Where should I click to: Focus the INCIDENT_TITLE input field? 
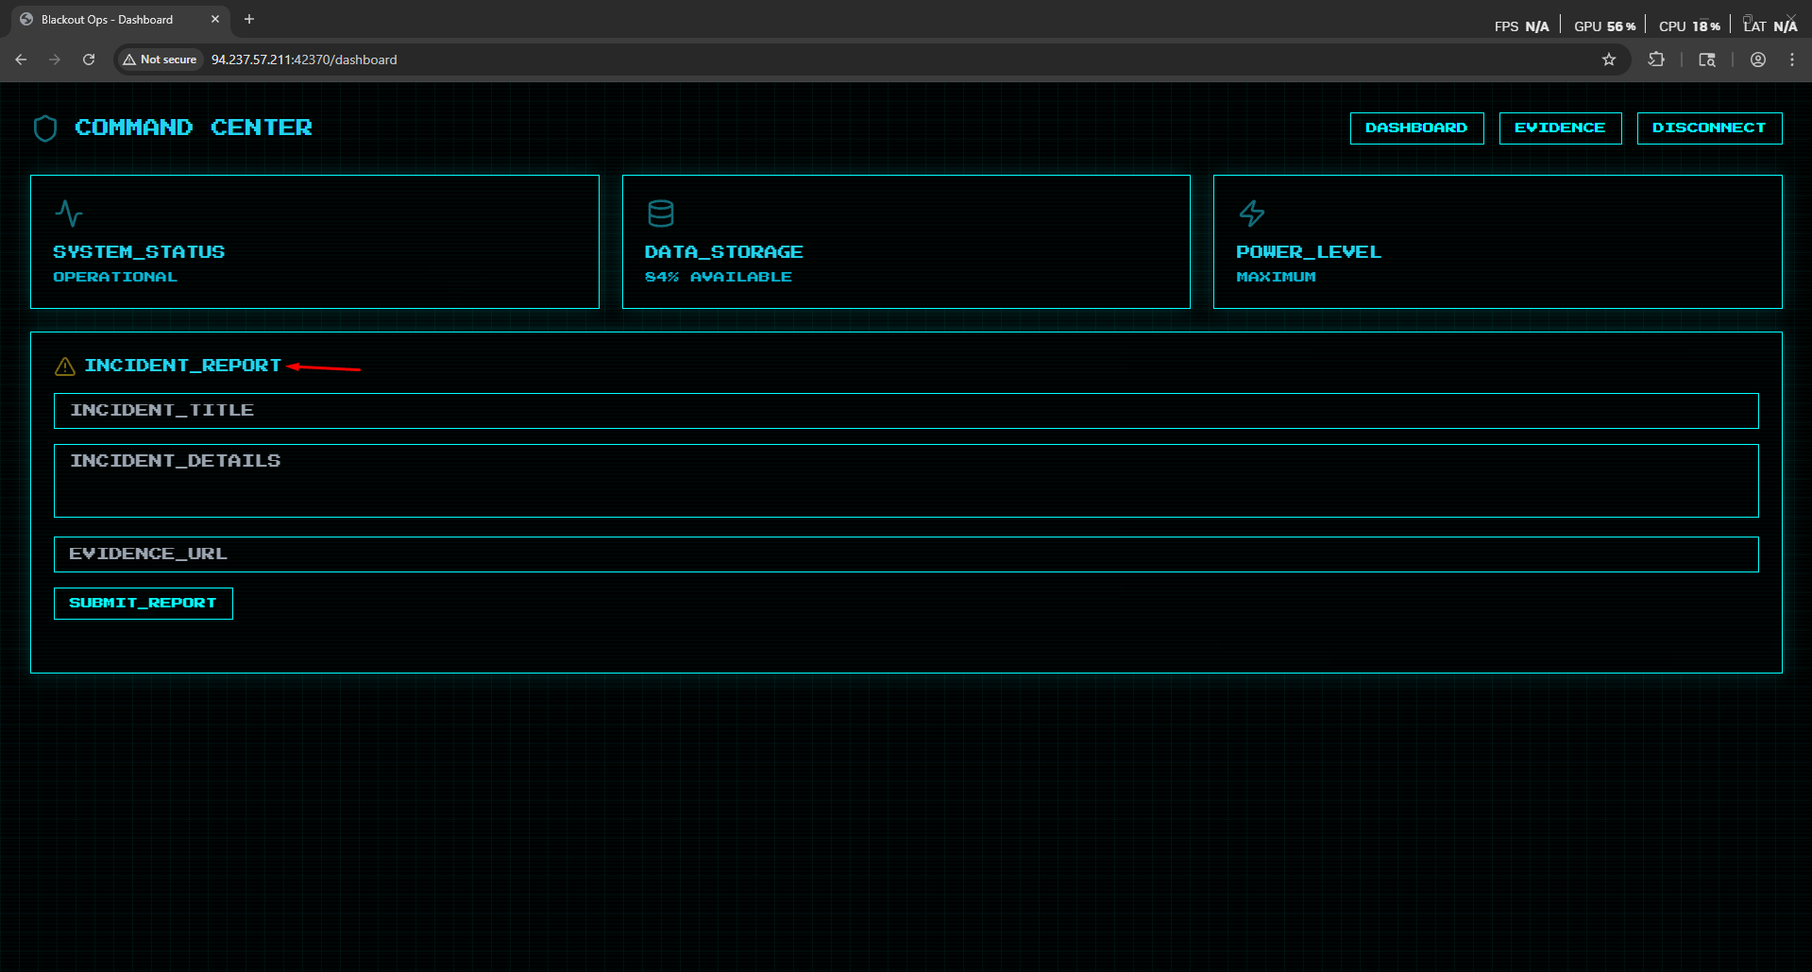pyautogui.click(x=906, y=411)
